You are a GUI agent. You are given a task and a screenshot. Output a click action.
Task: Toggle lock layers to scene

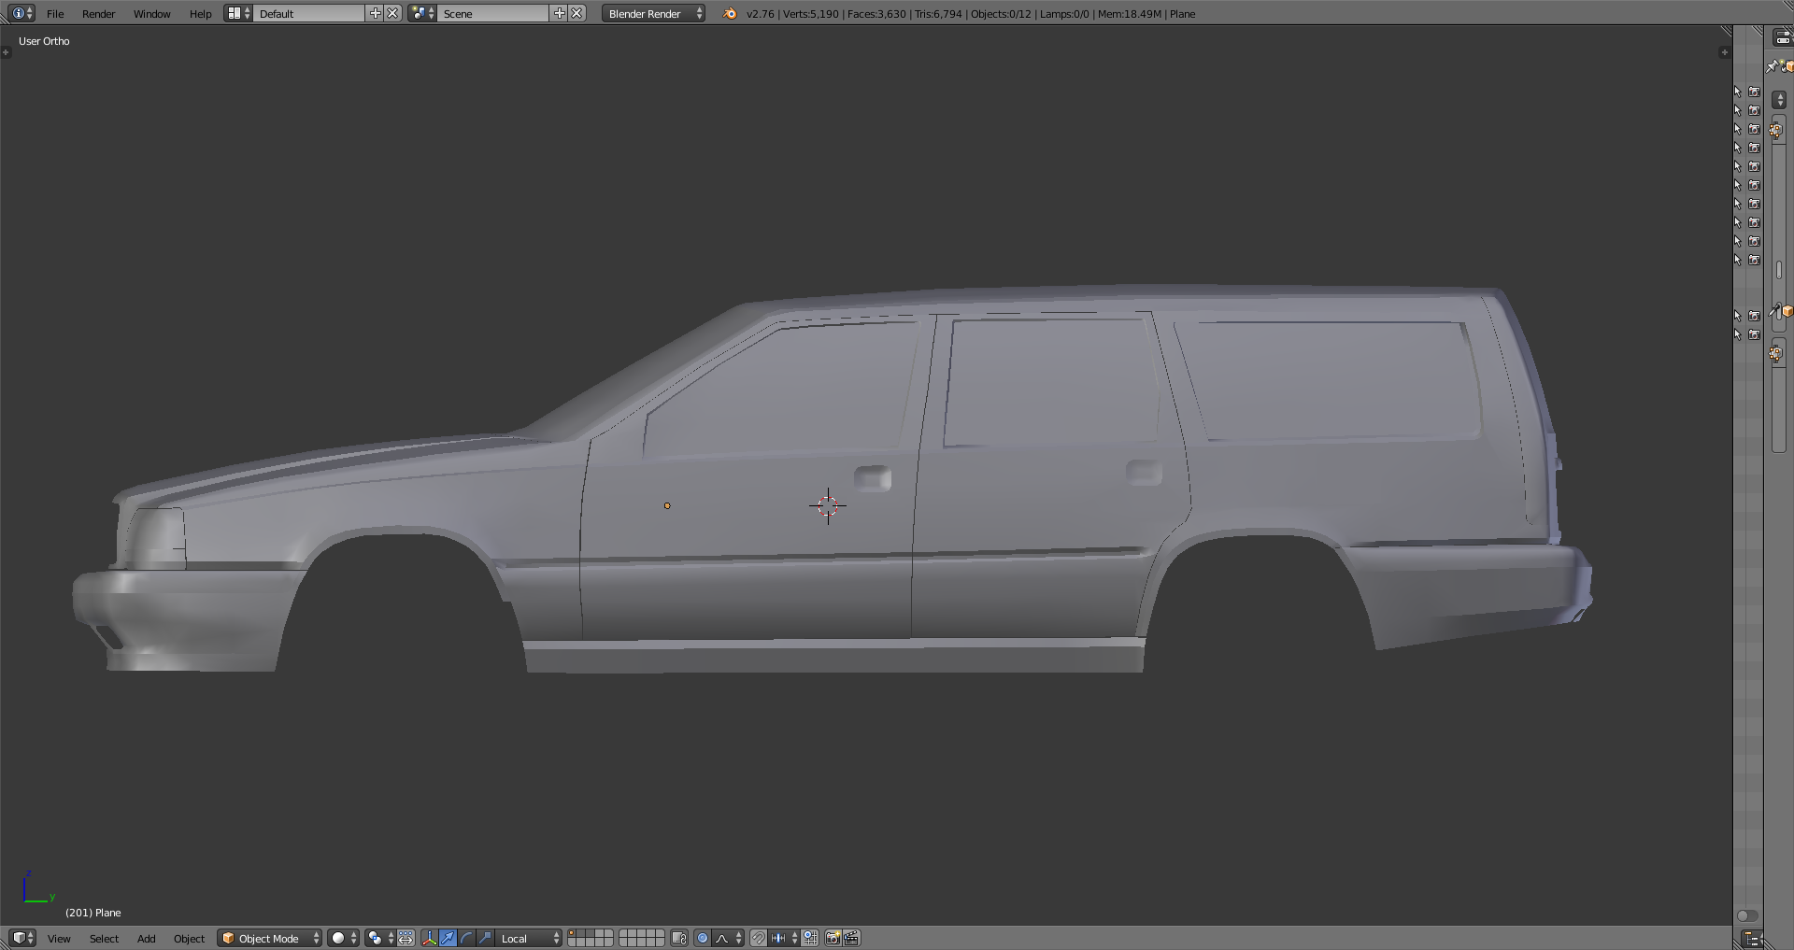click(679, 938)
